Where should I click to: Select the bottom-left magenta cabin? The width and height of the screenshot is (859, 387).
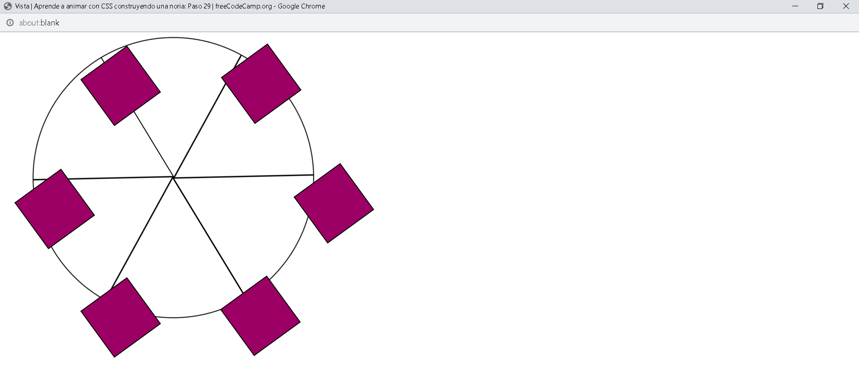[120, 317]
